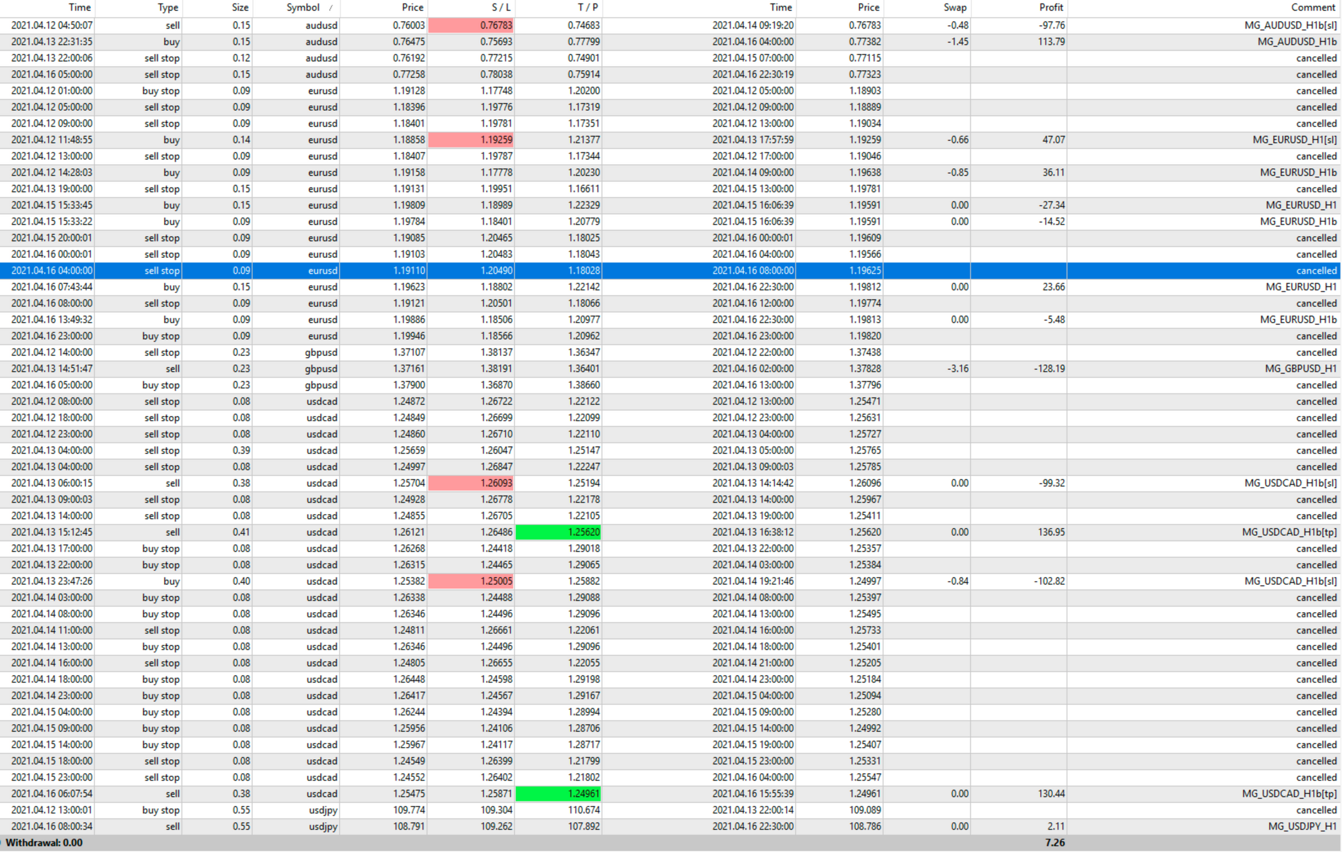Sort by the Swap column header
This screenshot has width=1342, height=852.
click(955, 8)
